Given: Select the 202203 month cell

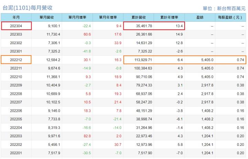Looking at the screenshot, I should pos(16,136).
